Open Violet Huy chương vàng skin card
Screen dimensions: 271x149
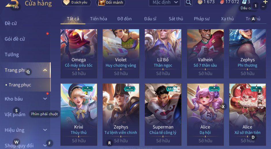pos(121,54)
